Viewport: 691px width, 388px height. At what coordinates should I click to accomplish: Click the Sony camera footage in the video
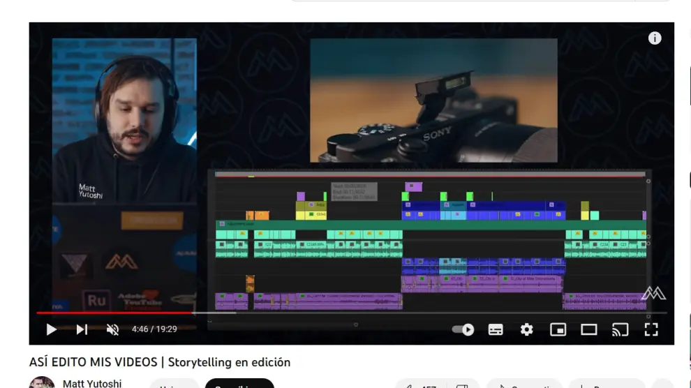pos(433,100)
